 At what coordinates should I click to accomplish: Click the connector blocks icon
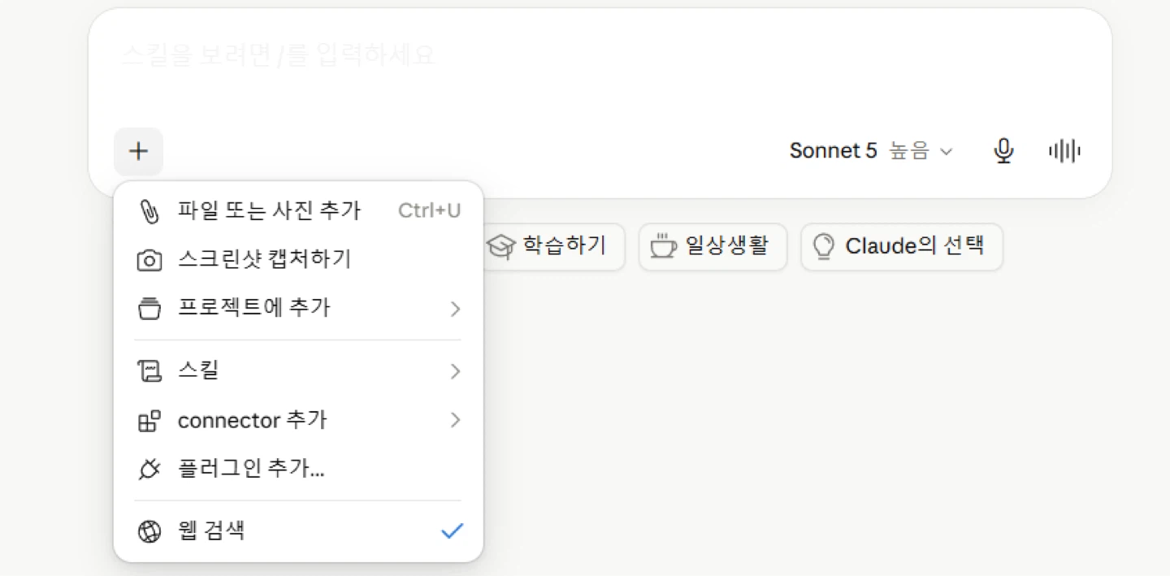pyautogui.click(x=149, y=421)
